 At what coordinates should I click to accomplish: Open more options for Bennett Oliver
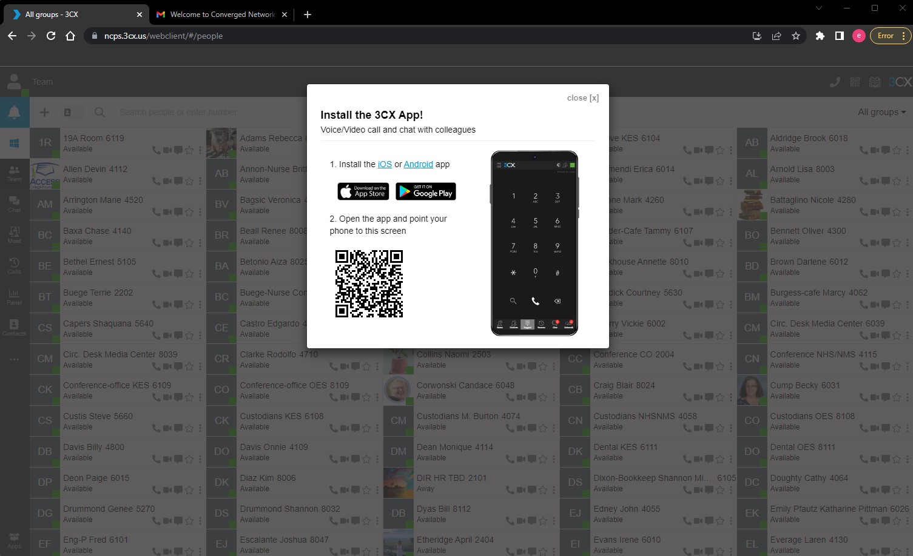[x=907, y=243]
